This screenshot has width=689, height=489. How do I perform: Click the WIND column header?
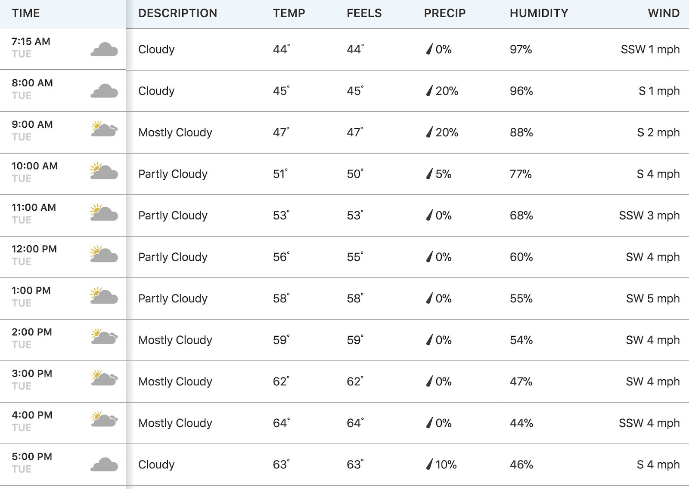[664, 13]
